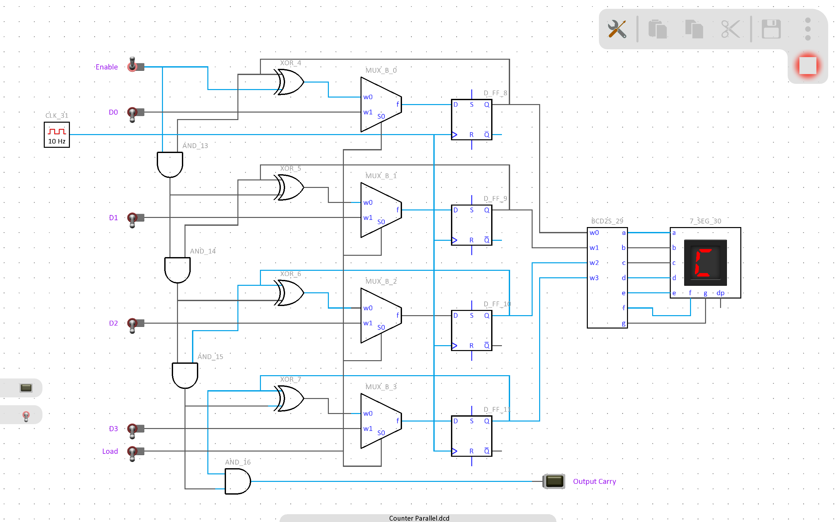The image size is (836, 522).
Task: Toggle the D1 input switch
Action: [x=136, y=220]
